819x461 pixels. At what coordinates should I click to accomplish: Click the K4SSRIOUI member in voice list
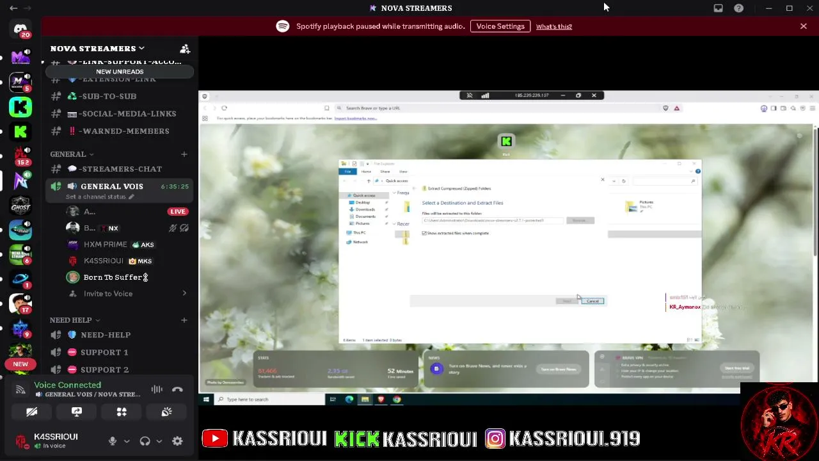coord(104,261)
